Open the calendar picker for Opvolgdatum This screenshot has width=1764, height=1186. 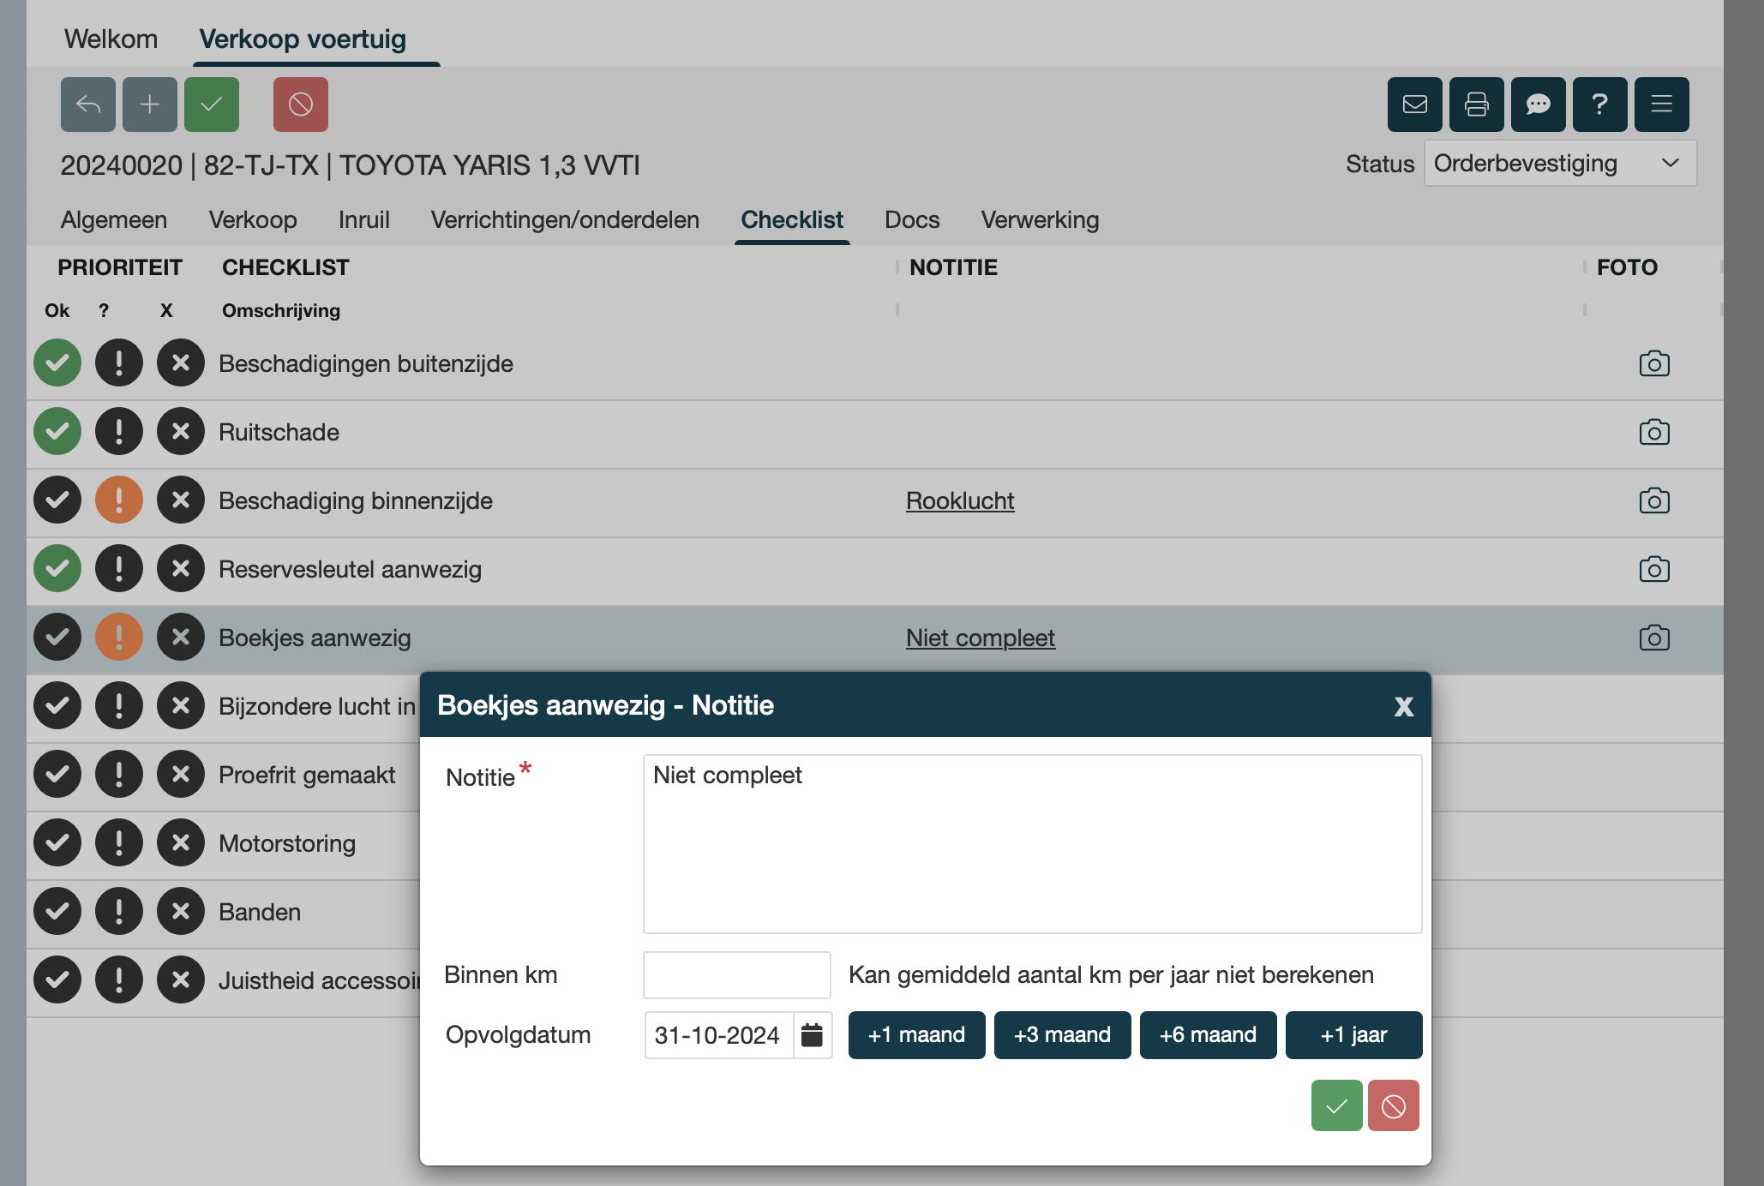pyautogui.click(x=812, y=1035)
